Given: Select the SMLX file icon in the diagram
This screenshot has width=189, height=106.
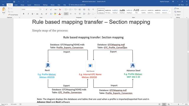Looking at the screenshot, I should click(90, 66).
